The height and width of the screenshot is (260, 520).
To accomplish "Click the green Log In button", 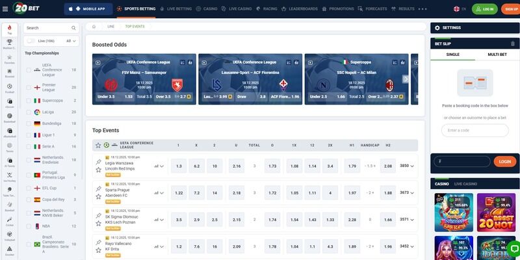I will [x=484, y=9].
